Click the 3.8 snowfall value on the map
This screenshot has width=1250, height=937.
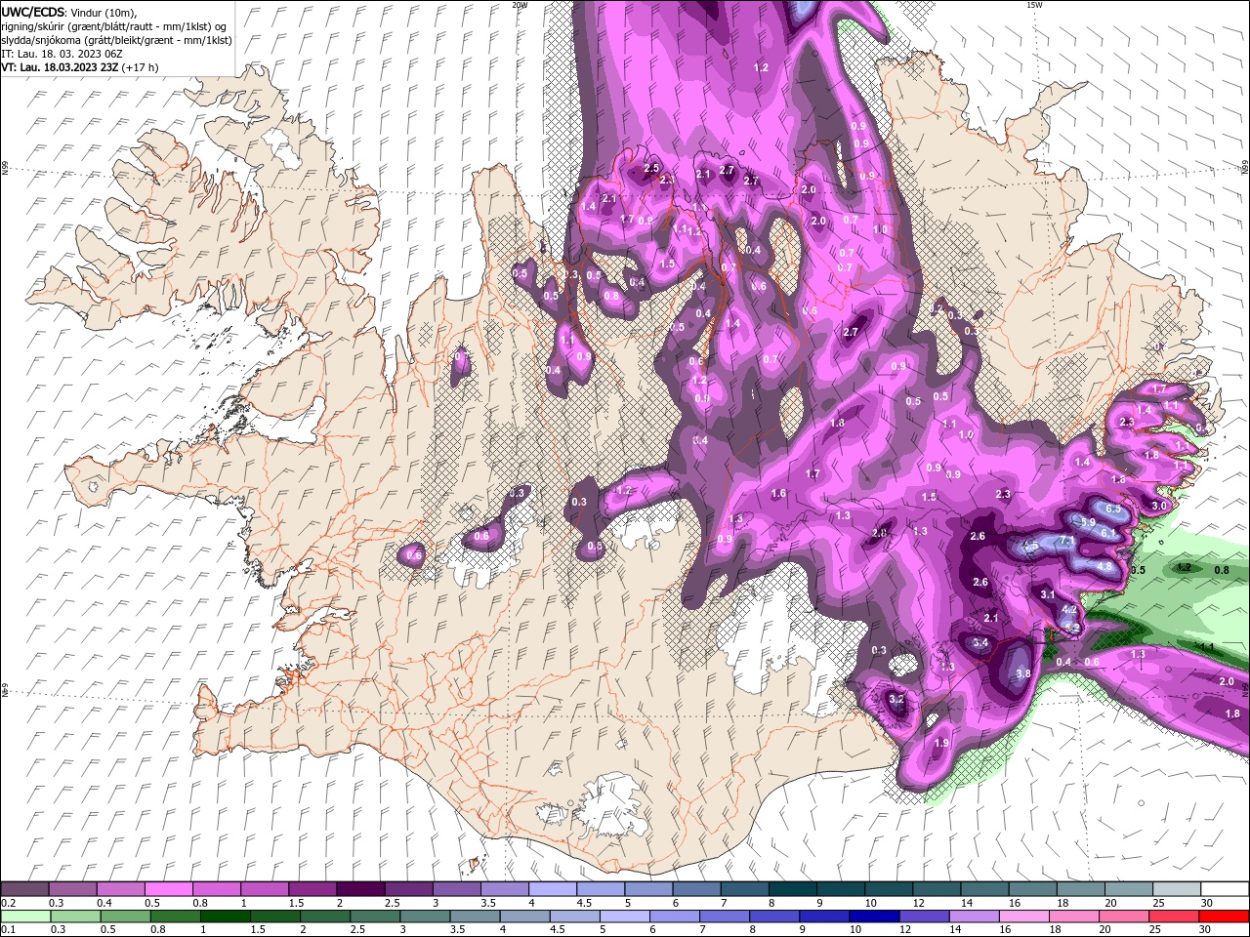click(1023, 673)
